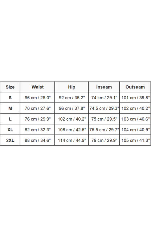Select the 104 cm / 40.9" outseam cell

point(135,130)
